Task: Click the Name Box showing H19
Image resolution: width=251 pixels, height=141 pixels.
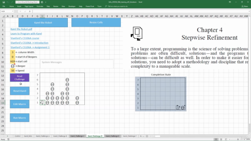Action: 6,11
